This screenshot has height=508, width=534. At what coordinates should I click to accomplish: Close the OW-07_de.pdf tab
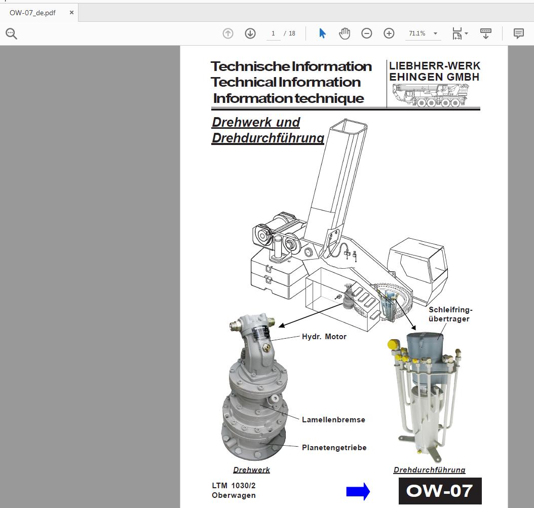(x=71, y=13)
